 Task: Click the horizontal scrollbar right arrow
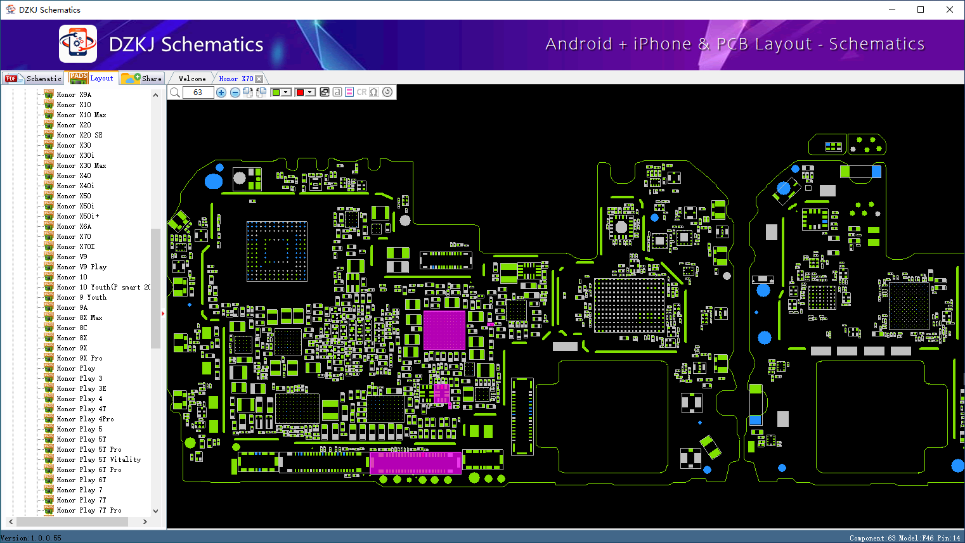pyautogui.click(x=145, y=521)
